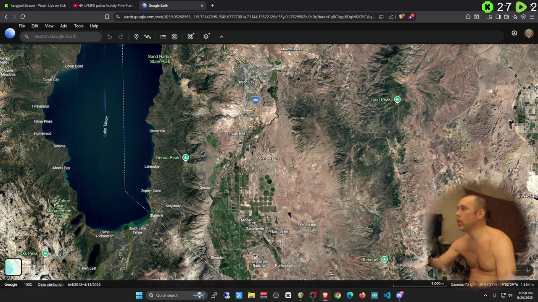Click the Zephyr Cove label
The height and width of the screenshot is (302, 538).
click(151, 191)
